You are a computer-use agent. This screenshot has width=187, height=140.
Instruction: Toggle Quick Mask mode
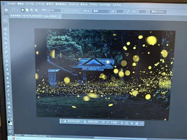10,128
